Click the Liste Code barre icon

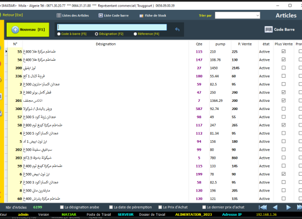(100, 15)
